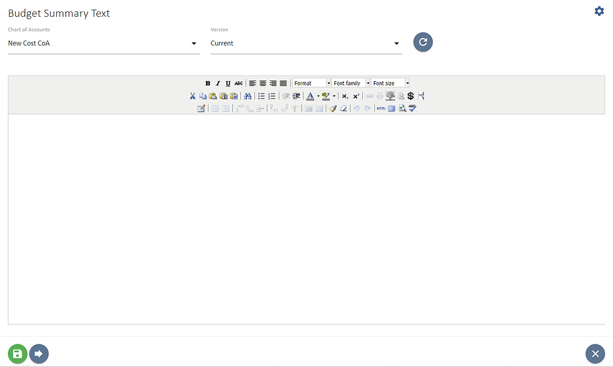Apply the background highlight color
Viewport: 613px width, 367px height.
coord(326,96)
